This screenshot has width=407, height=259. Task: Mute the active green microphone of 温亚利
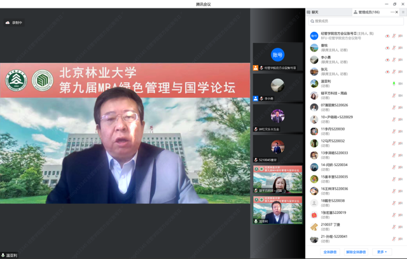pyautogui.click(x=394, y=83)
